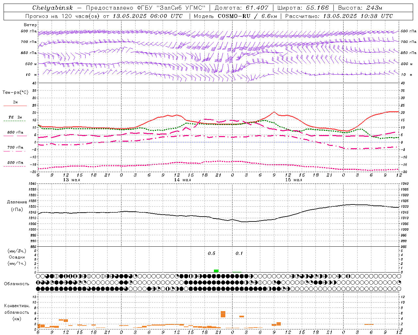Click "700 гПа" in the temperature legend

click(15, 148)
